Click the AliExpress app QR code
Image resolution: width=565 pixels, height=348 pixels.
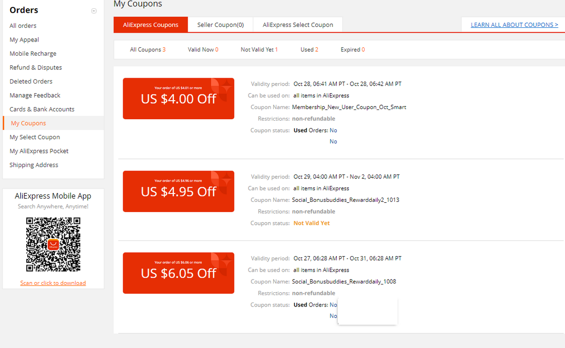(x=53, y=245)
